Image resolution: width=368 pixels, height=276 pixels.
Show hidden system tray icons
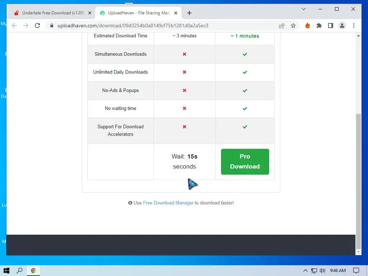(x=305, y=271)
